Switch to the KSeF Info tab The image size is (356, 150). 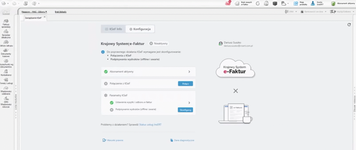pyautogui.click(x=113, y=29)
